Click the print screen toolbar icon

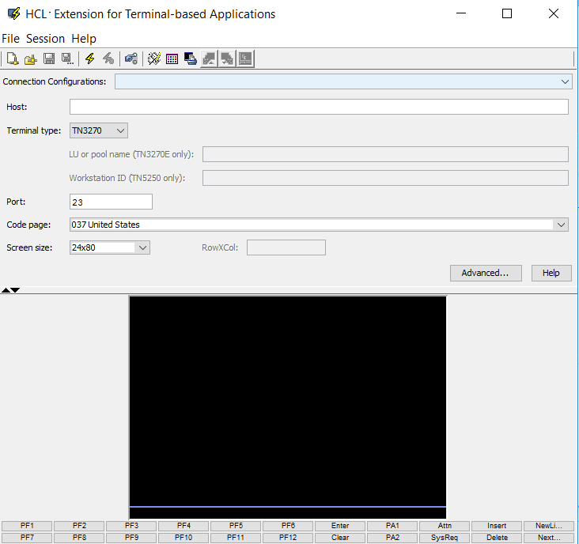tap(191, 59)
